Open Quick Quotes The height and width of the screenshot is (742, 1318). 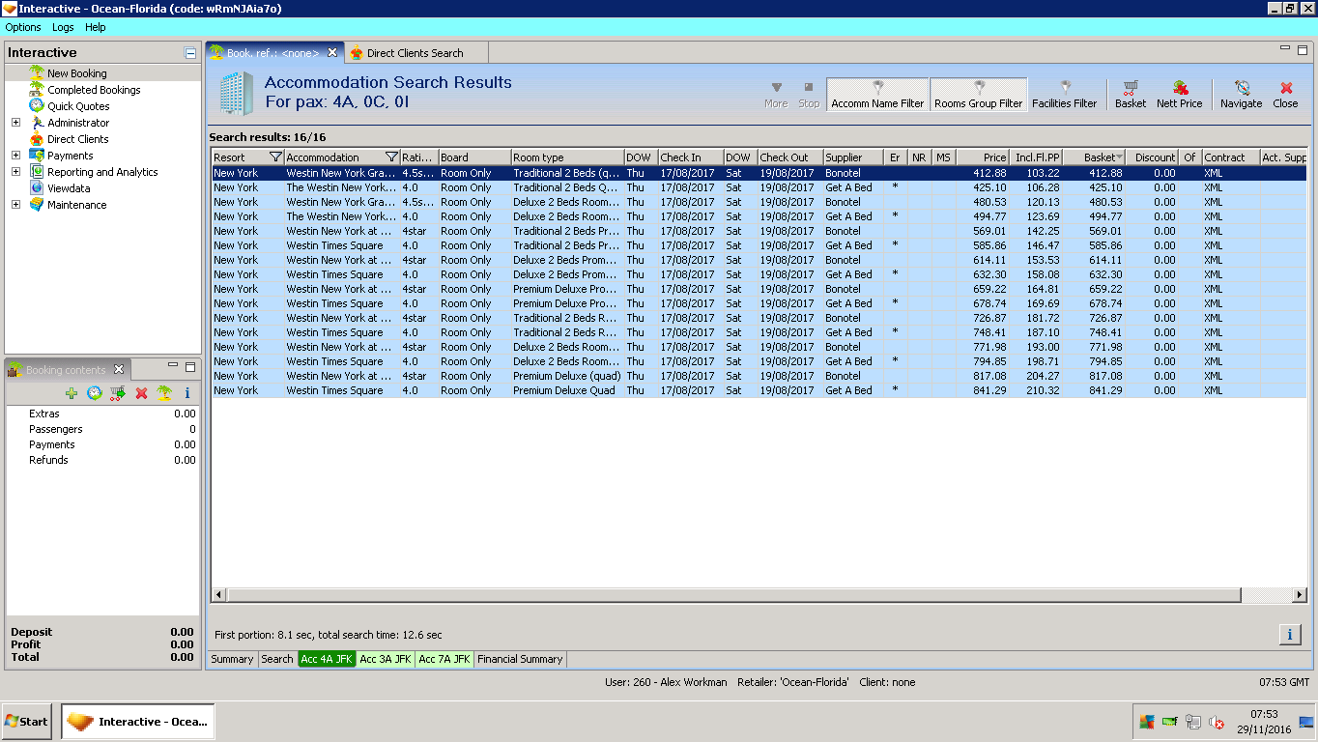coord(78,106)
